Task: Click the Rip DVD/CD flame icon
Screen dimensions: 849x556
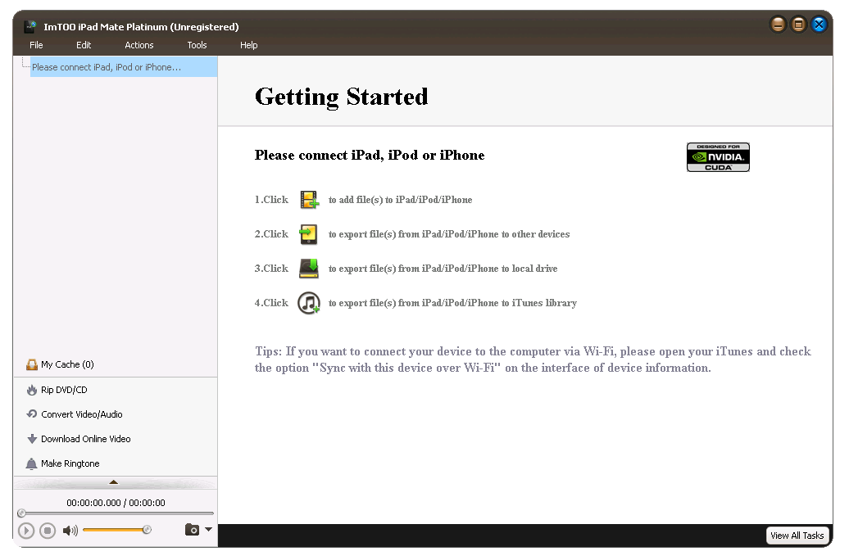Action: 32,390
